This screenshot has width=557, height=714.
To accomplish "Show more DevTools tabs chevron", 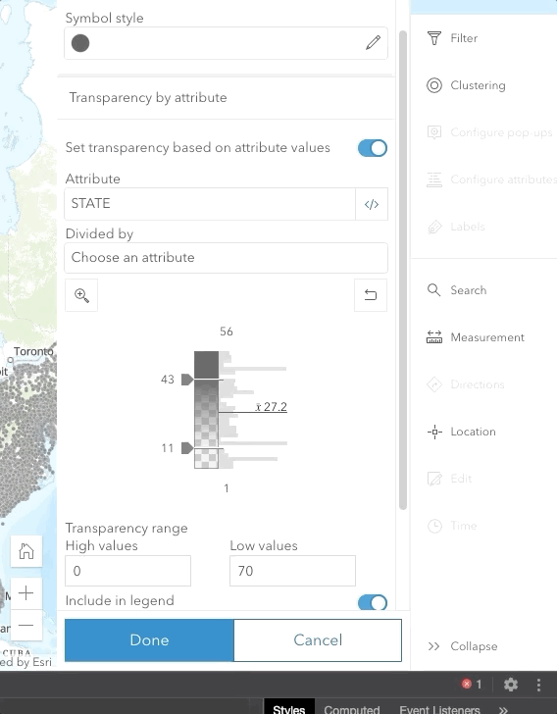I will coord(503,709).
